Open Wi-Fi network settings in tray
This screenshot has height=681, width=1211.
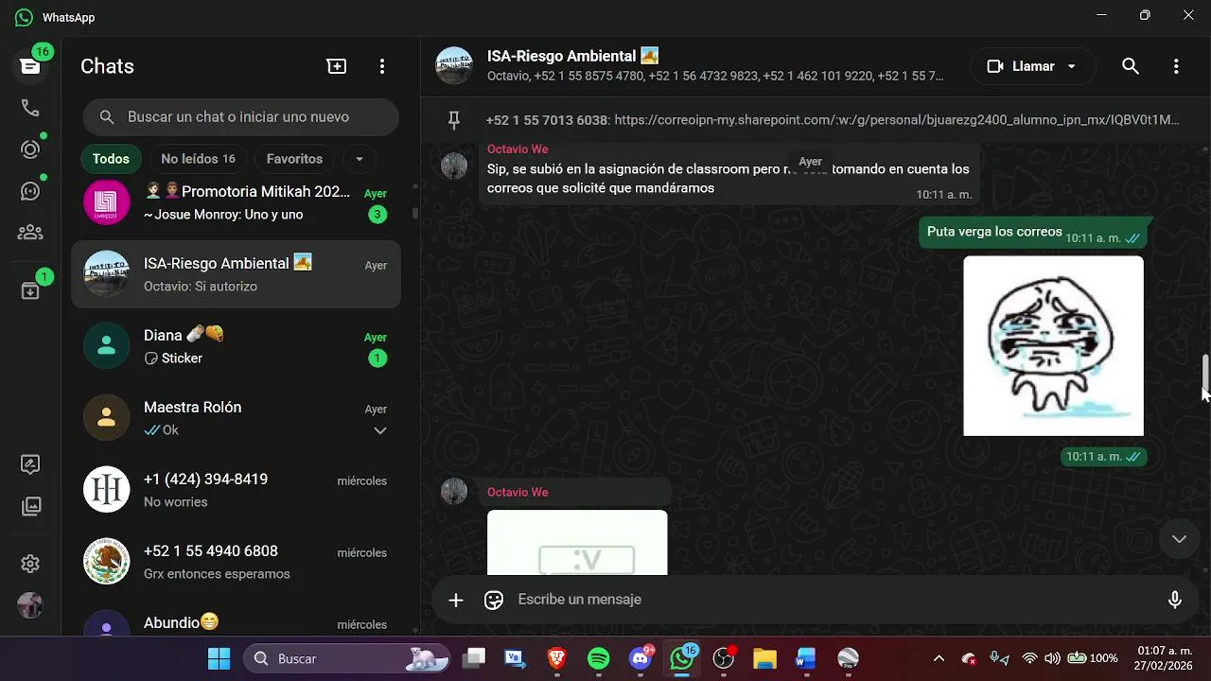tap(1029, 658)
